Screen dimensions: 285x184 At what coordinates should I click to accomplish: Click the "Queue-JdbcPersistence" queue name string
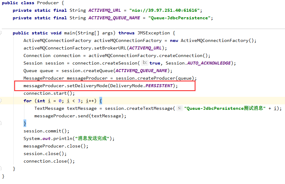(x=179, y=18)
